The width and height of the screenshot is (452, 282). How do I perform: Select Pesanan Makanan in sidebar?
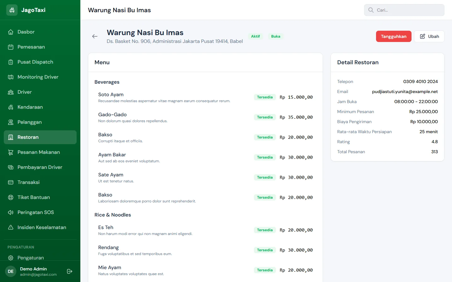[x=40, y=152]
